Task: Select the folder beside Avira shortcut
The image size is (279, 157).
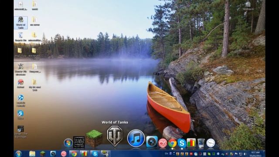Action: click(x=34, y=85)
